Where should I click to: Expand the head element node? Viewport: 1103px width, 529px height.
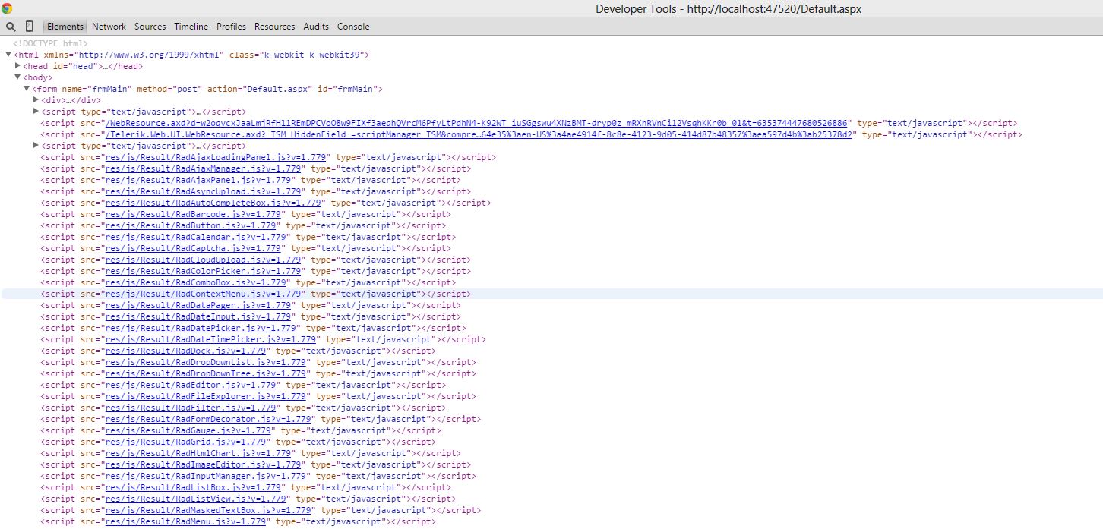(x=17, y=66)
